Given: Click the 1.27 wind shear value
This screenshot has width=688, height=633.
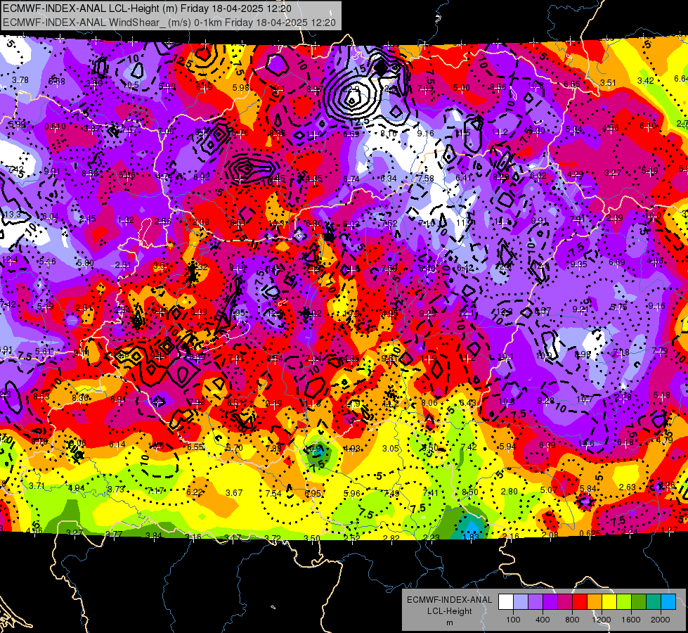Looking at the screenshot, I should coord(670,530).
